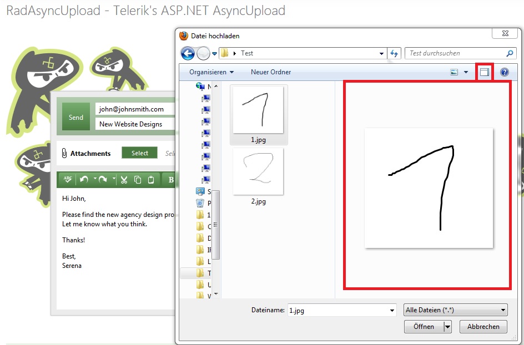Open the Organisieren menu
This screenshot has width=524, height=345.
pos(211,72)
